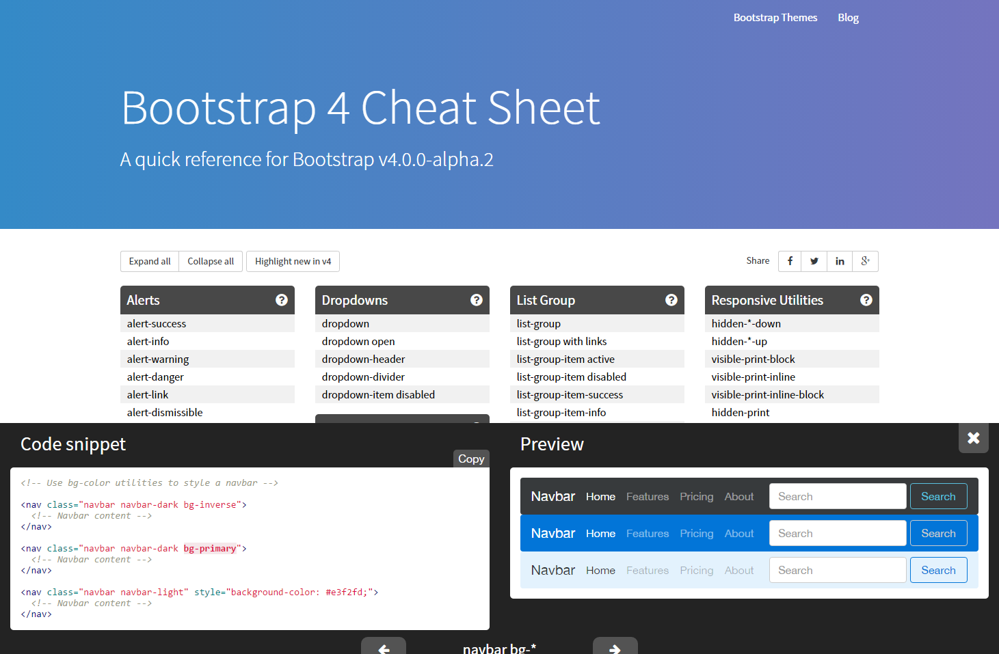Click Home in the light navbar
Image resolution: width=999 pixels, height=654 pixels.
coord(600,571)
